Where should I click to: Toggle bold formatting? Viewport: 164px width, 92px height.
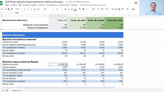65,9
